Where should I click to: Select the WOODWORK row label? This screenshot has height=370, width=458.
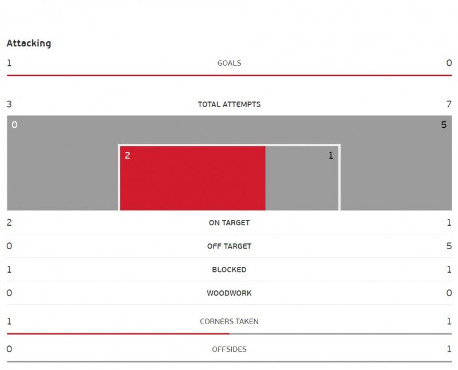coord(229,293)
